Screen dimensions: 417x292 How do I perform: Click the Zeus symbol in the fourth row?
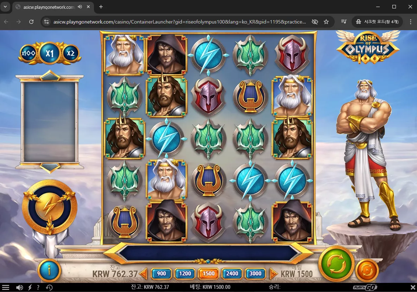click(166, 180)
